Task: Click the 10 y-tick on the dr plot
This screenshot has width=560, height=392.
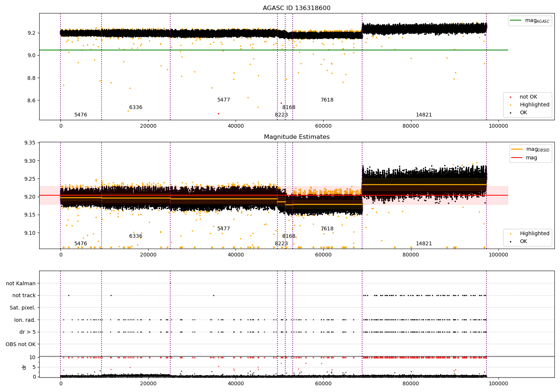Action: coord(32,358)
